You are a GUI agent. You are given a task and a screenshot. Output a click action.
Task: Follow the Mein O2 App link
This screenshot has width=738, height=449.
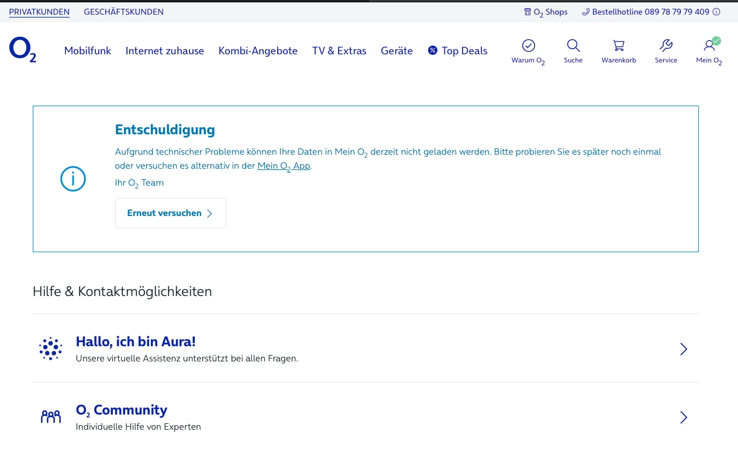point(284,166)
